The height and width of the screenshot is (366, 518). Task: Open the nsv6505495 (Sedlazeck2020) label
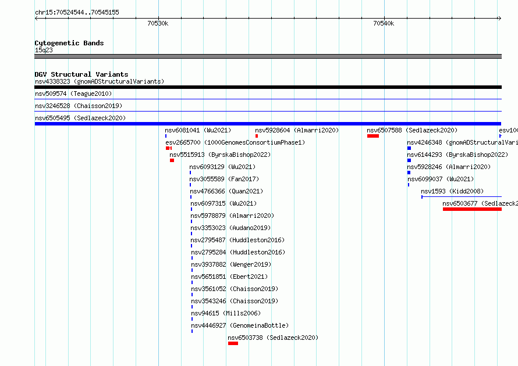(80, 118)
